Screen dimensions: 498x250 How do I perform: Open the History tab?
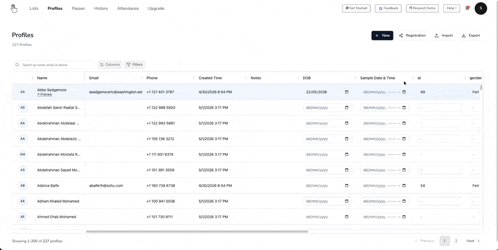pyautogui.click(x=101, y=9)
